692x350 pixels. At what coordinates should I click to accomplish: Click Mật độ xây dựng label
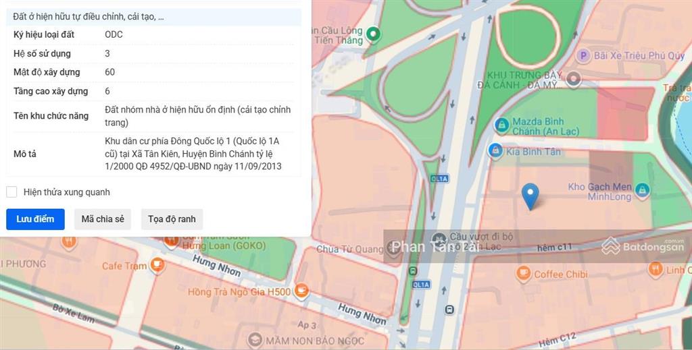[47, 72]
